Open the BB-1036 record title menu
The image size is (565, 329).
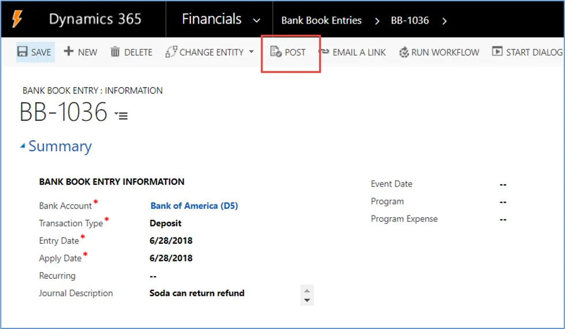pos(121,115)
